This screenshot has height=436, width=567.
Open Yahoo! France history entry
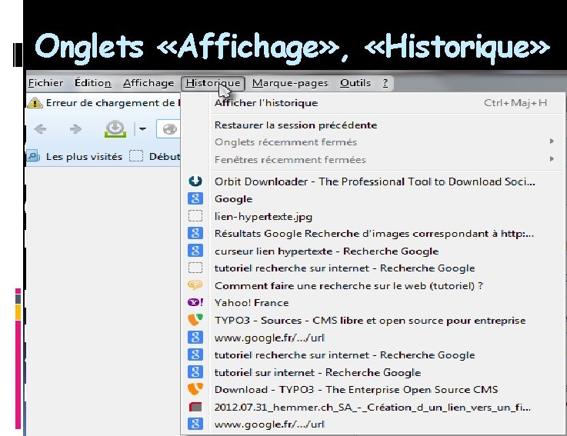click(x=372, y=303)
